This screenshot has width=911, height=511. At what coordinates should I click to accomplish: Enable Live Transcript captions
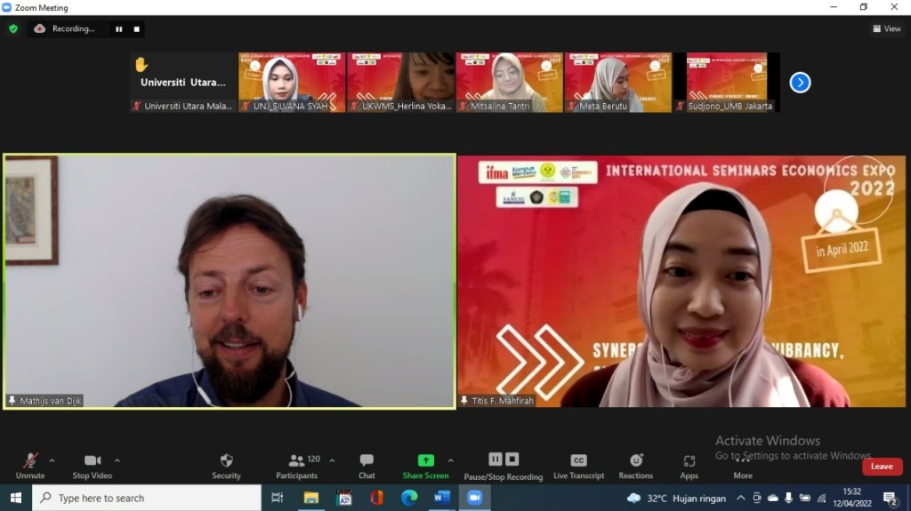click(x=578, y=467)
